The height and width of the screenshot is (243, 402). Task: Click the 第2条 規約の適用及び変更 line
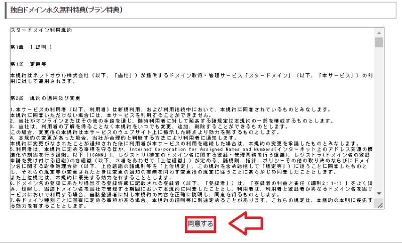pyautogui.click(x=45, y=98)
